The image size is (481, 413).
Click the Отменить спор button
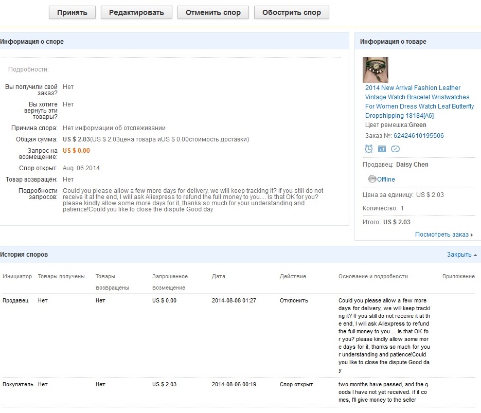coord(213,12)
